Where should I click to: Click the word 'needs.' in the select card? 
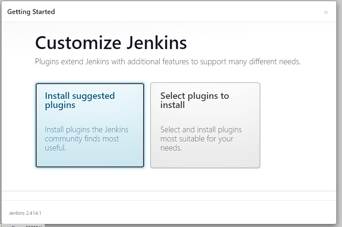point(171,148)
